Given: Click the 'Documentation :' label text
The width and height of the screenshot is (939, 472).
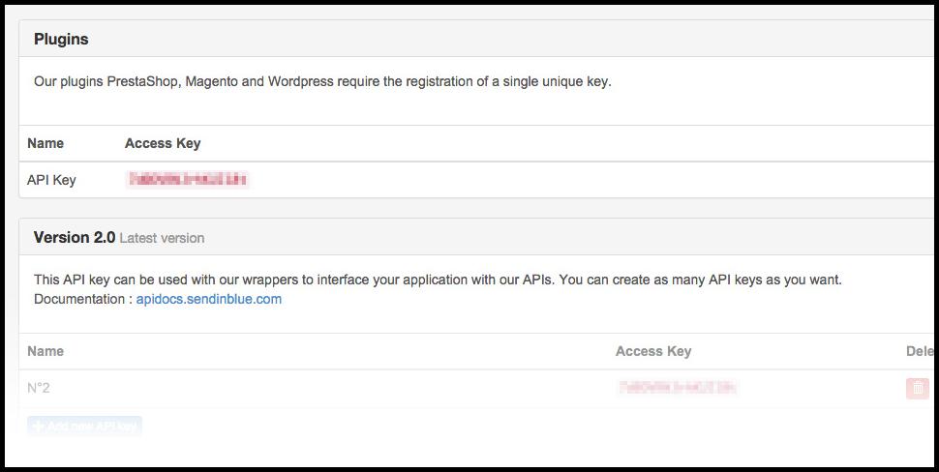Looking at the screenshot, I should tap(82, 299).
